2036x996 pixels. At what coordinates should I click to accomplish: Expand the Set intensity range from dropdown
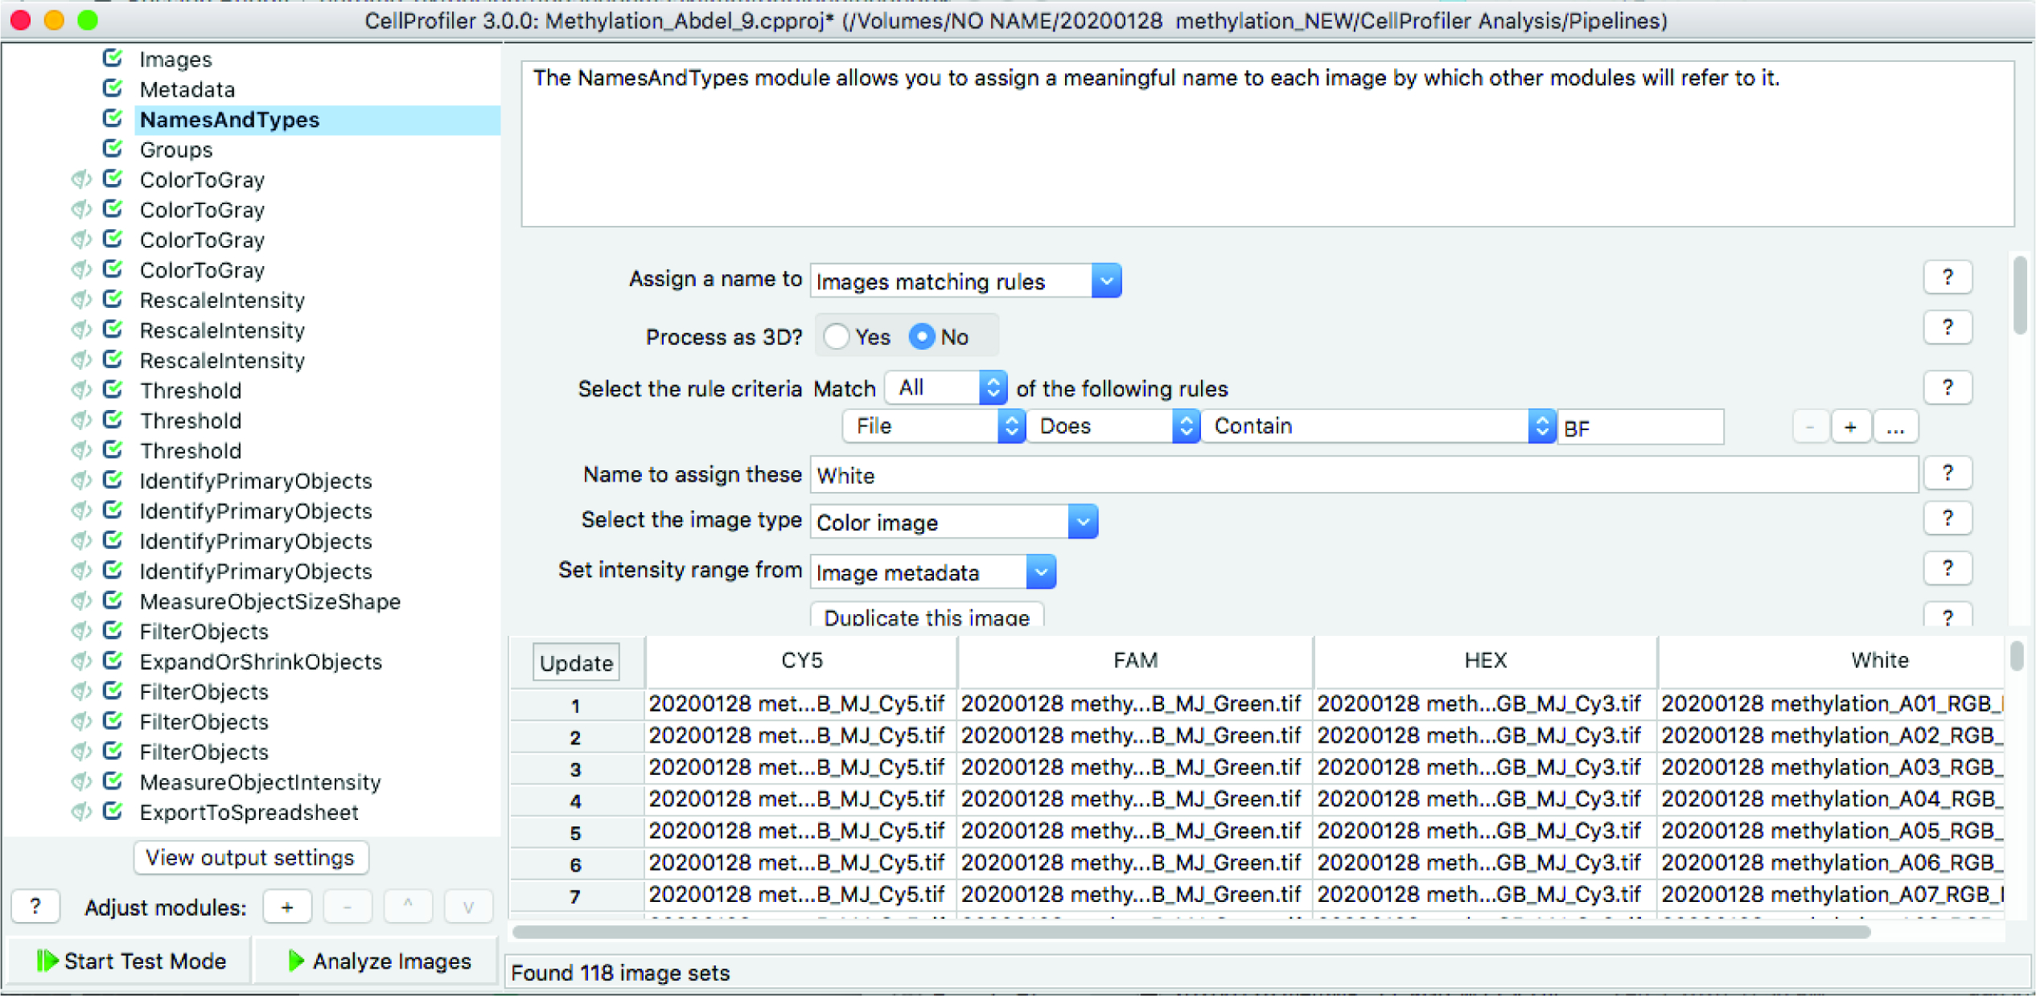[x=932, y=572]
